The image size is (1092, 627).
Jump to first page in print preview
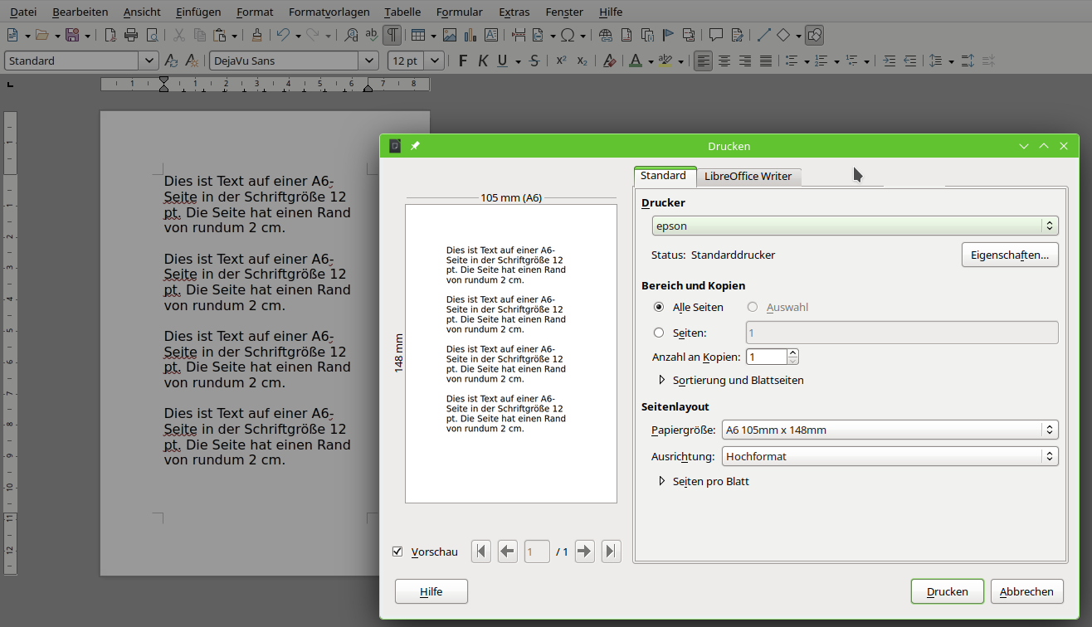481,552
